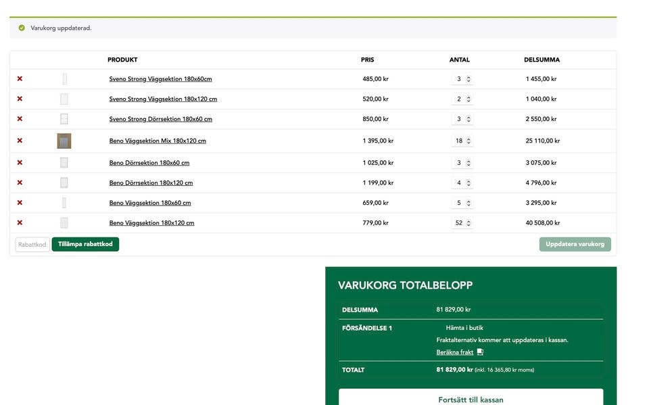Click the green checkmark beside Varukorg uppdaterad
649x405 pixels.
click(22, 28)
